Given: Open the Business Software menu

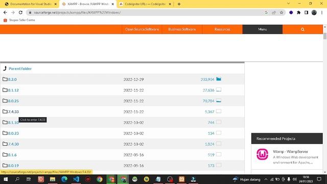Looking at the screenshot, I should [182, 30].
